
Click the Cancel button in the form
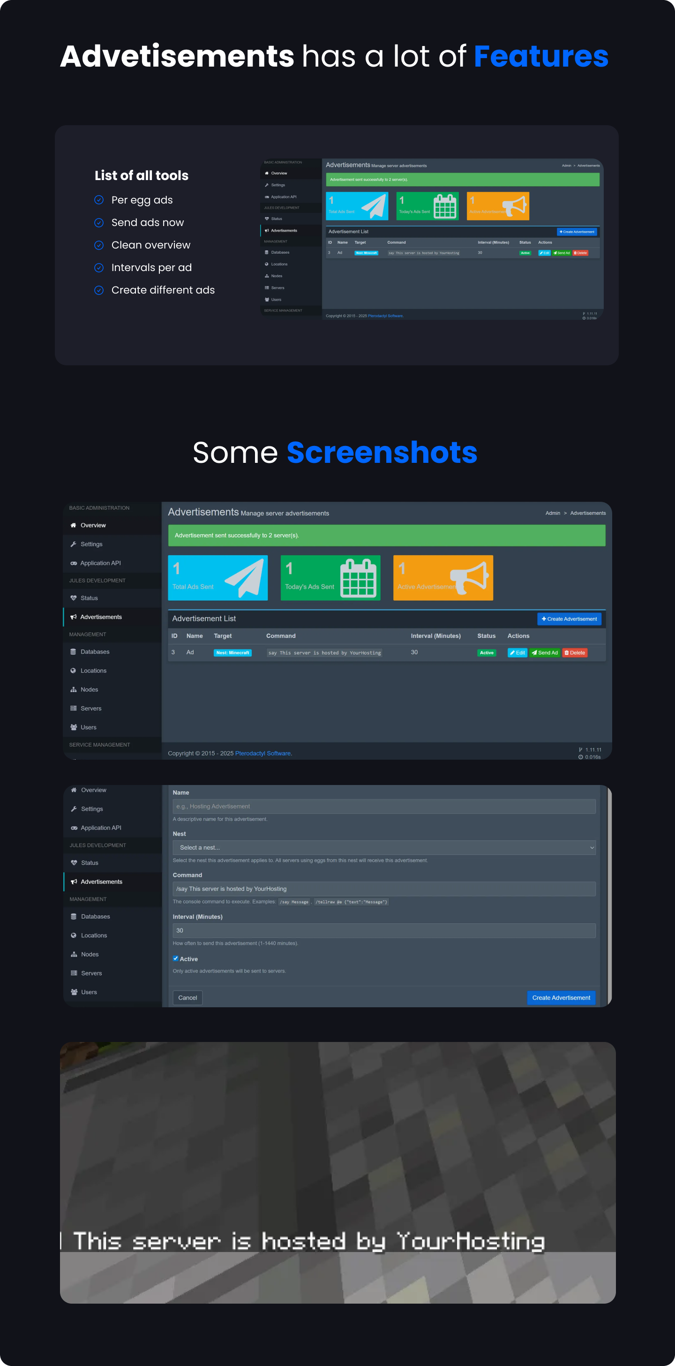point(187,997)
